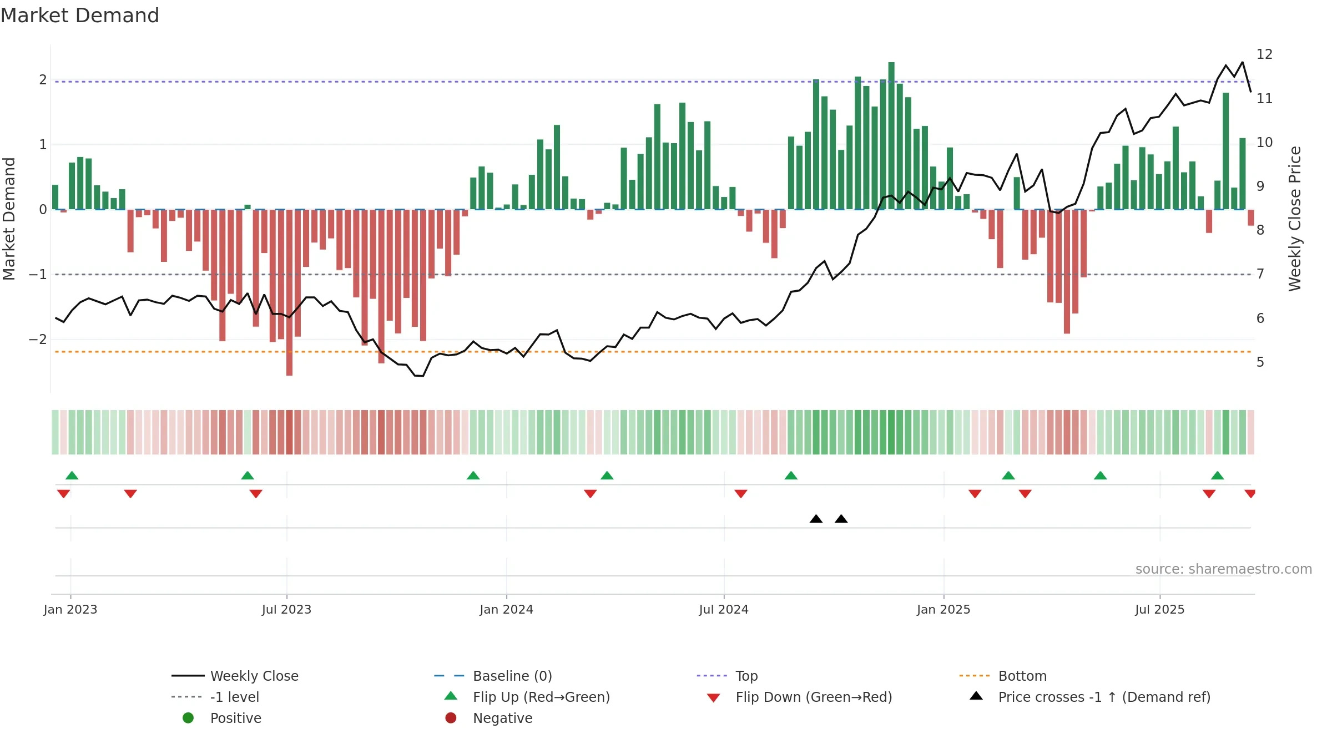This screenshot has height=749, width=1332.
Task: Click the last red flip-down marker at chart end
Action: (x=1250, y=494)
